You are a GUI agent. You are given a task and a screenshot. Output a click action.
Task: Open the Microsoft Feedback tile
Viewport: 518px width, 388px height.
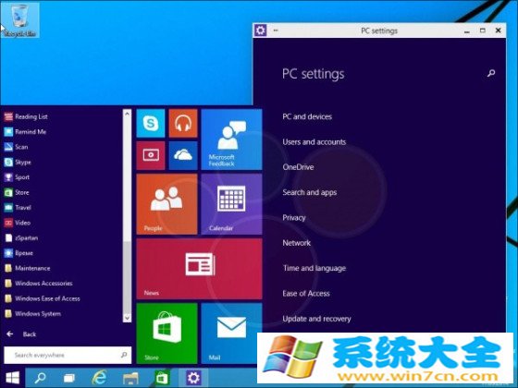point(231,139)
